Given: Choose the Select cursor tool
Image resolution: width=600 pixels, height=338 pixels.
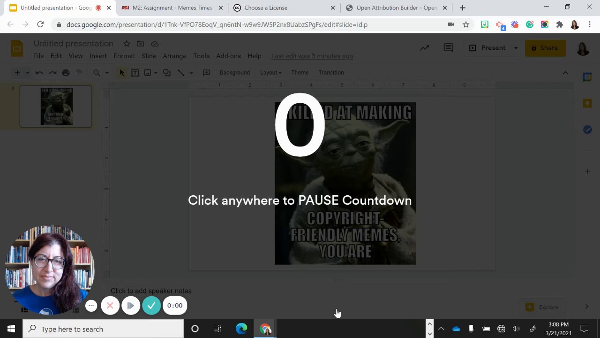Looking at the screenshot, I should (x=122, y=73).
